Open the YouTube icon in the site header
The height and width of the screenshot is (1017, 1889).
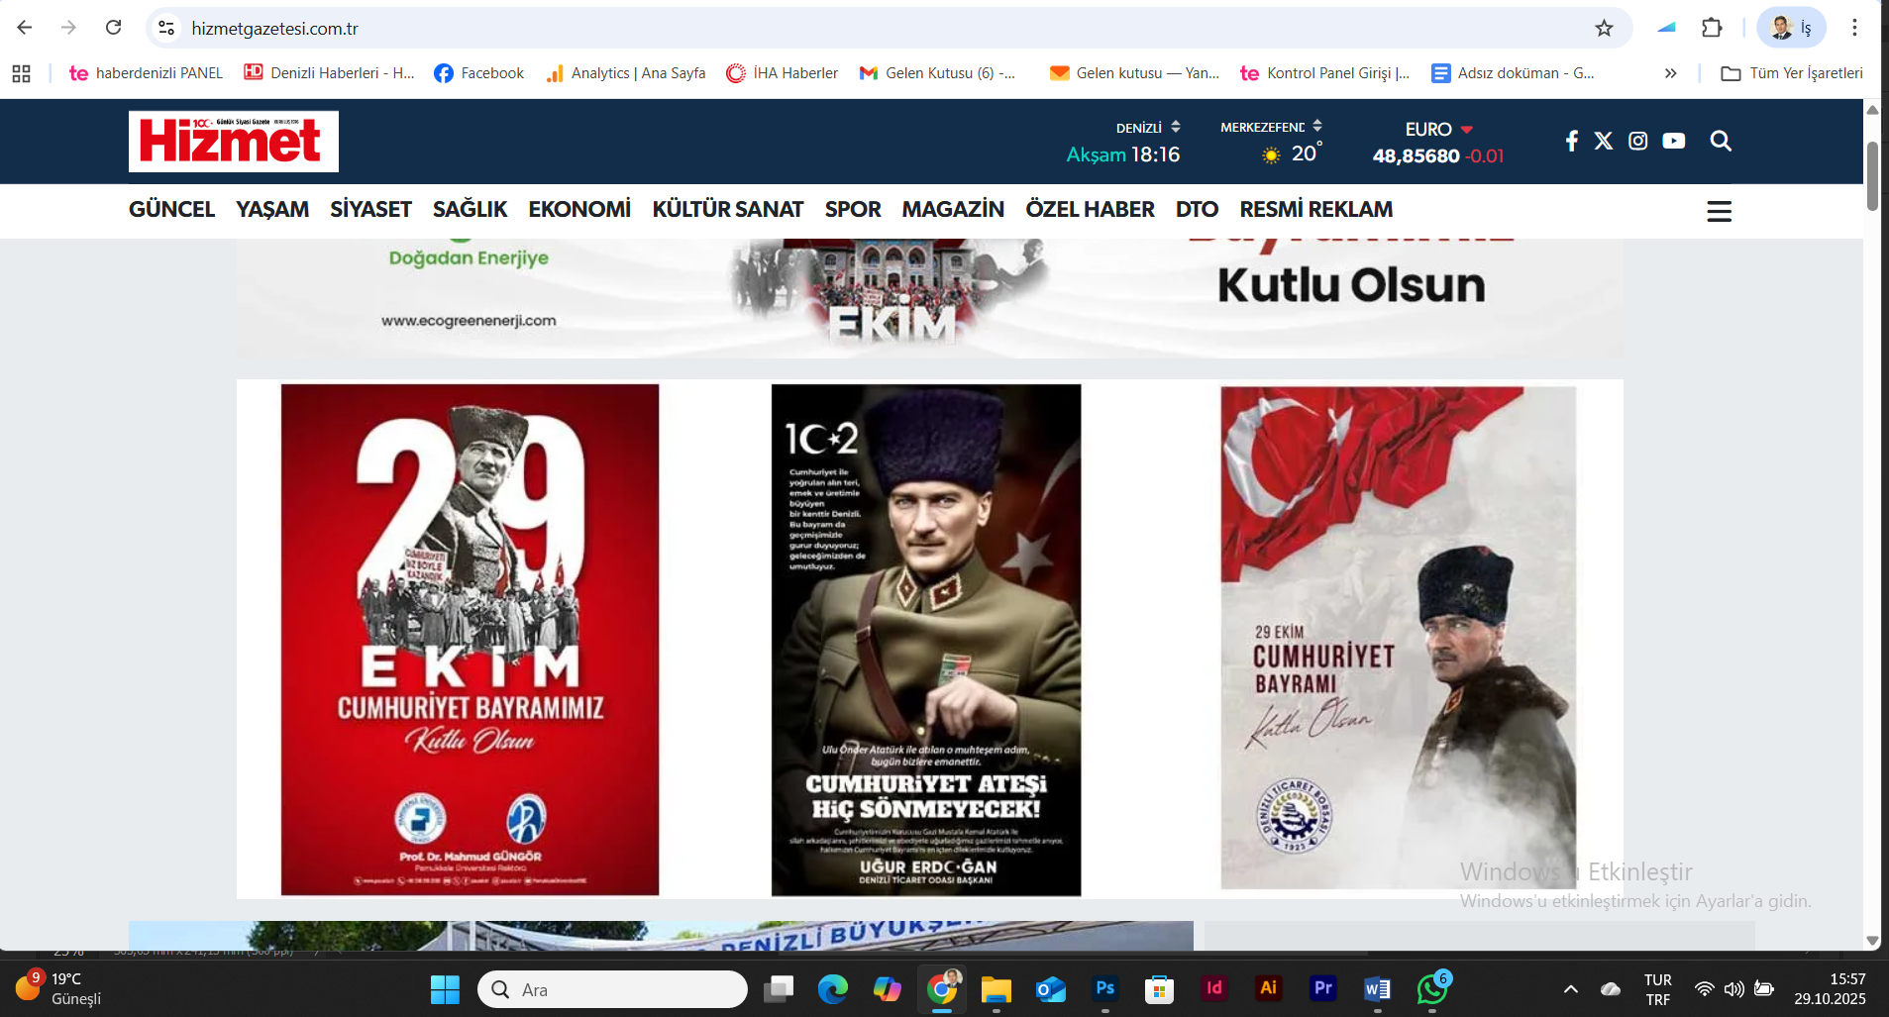pyautogui.click(x=1674, y=141)
